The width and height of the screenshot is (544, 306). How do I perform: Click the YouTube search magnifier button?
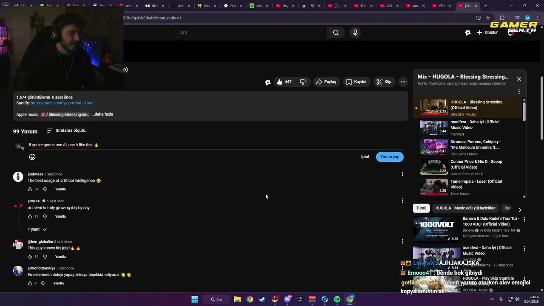(x=336, y=33)
